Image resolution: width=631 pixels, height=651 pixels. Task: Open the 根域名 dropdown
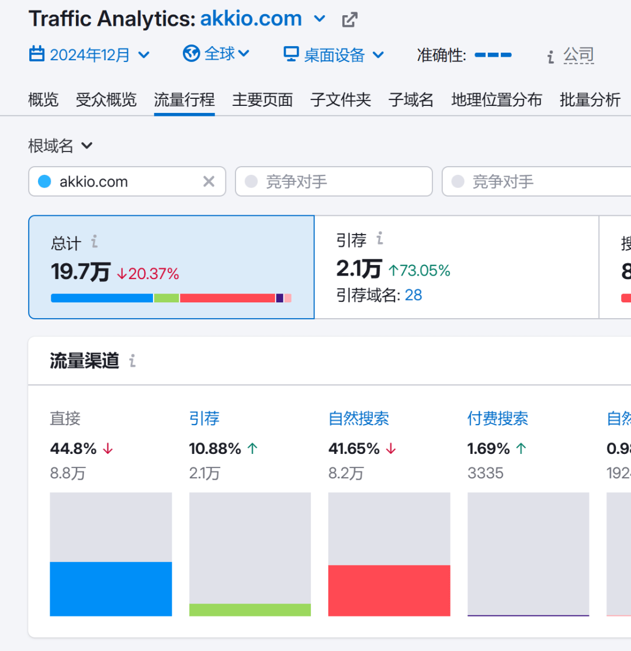(x=61, y=146)
